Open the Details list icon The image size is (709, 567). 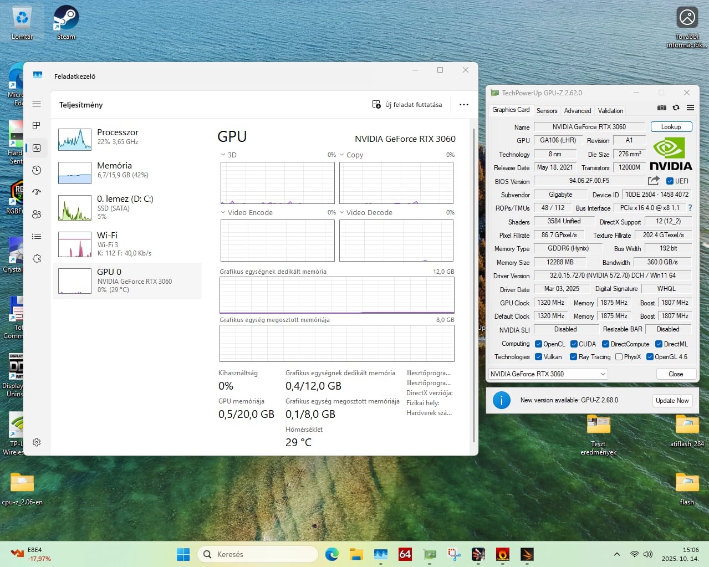[37, 237]
